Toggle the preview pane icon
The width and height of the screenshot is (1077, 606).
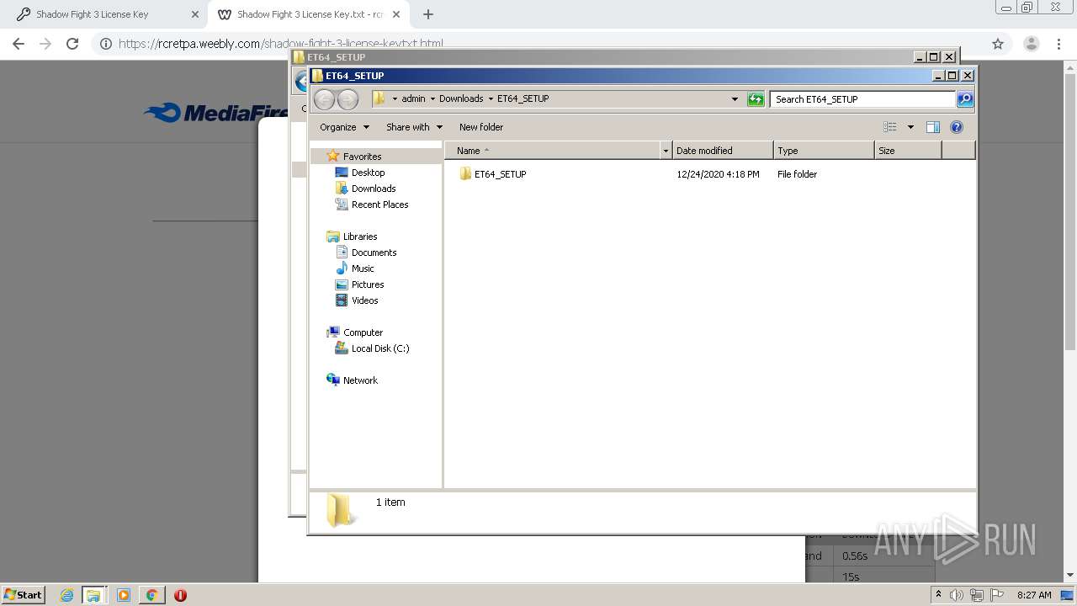point(932,127)
